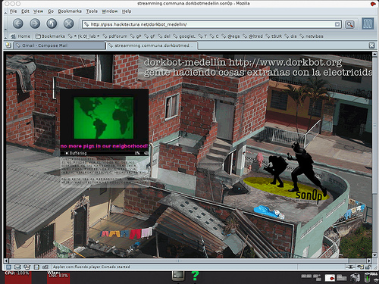Open the address bar history dropdown arrow
Viewport: 379px width, 284px height.
(x=337, y=24)
